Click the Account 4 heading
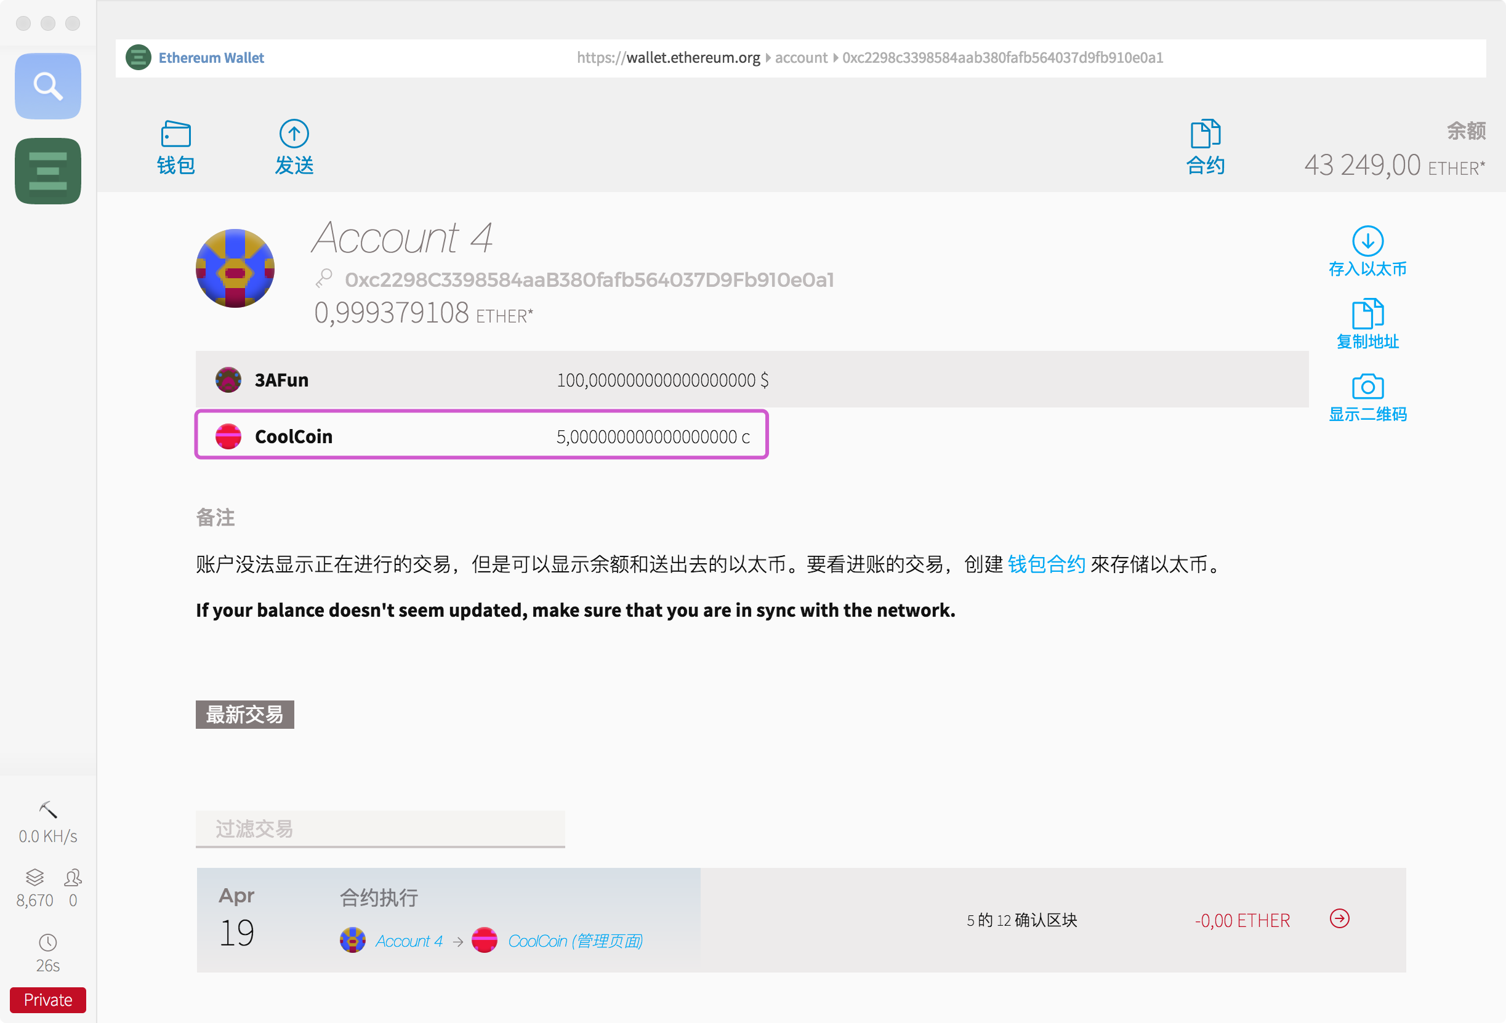This screenshot has width=1506, height=1023. coord(402,237)
